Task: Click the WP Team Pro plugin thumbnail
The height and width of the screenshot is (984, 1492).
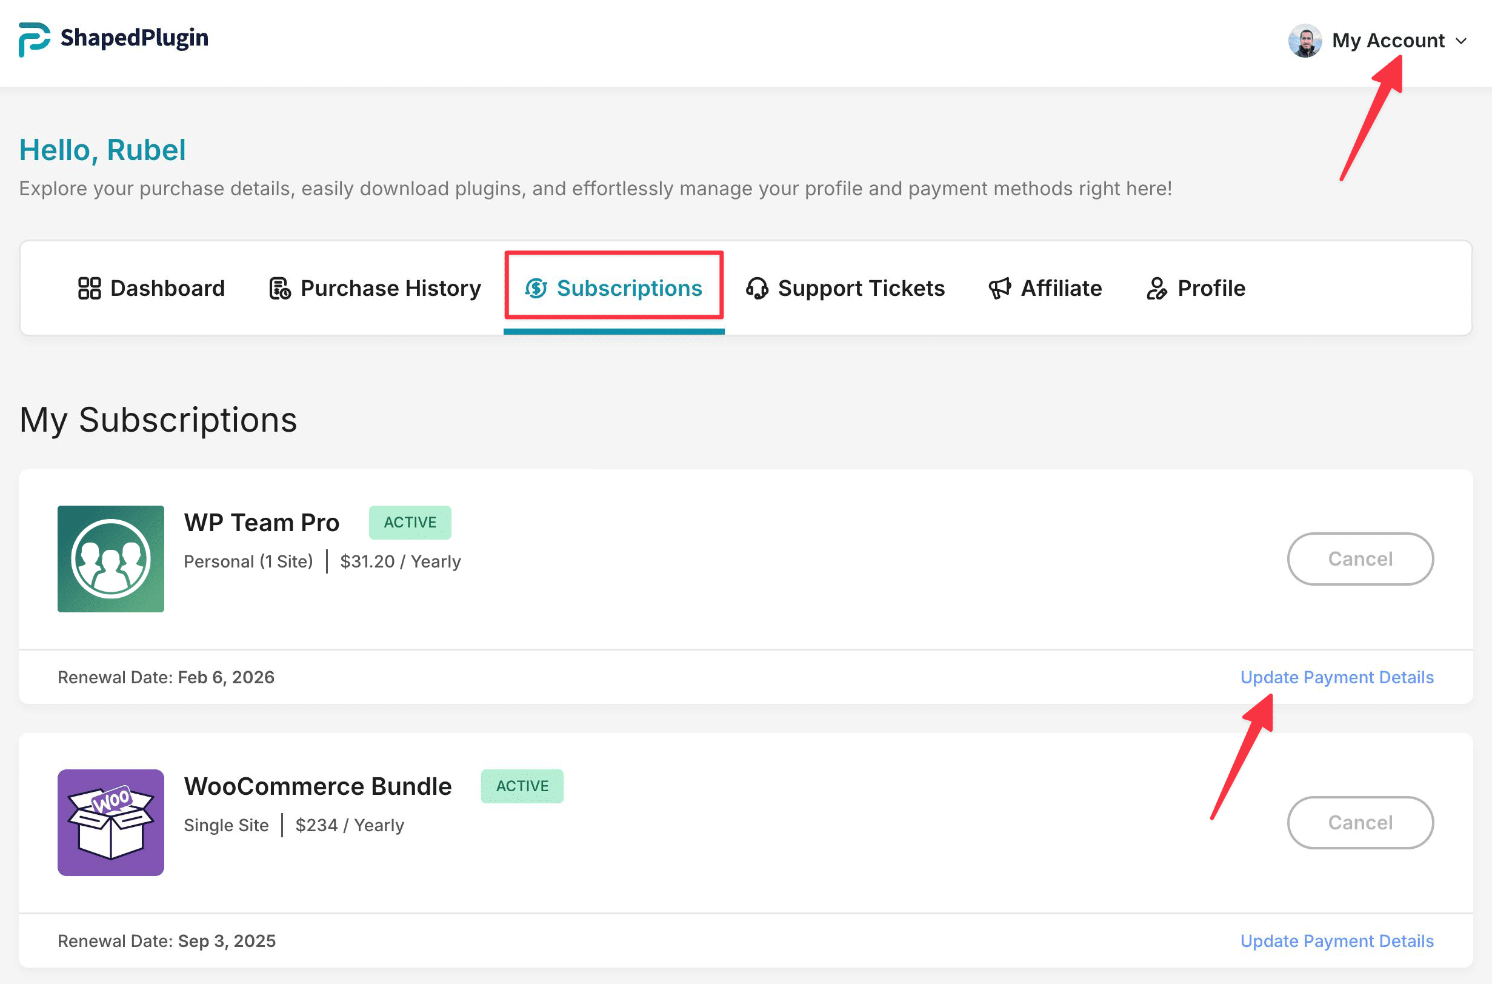Action: (111, 559)
